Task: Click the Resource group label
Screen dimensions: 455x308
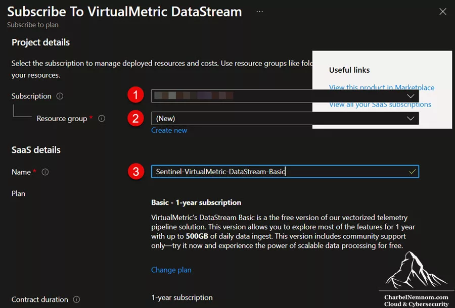Action: pyautogui.click(x=62, y=119)
